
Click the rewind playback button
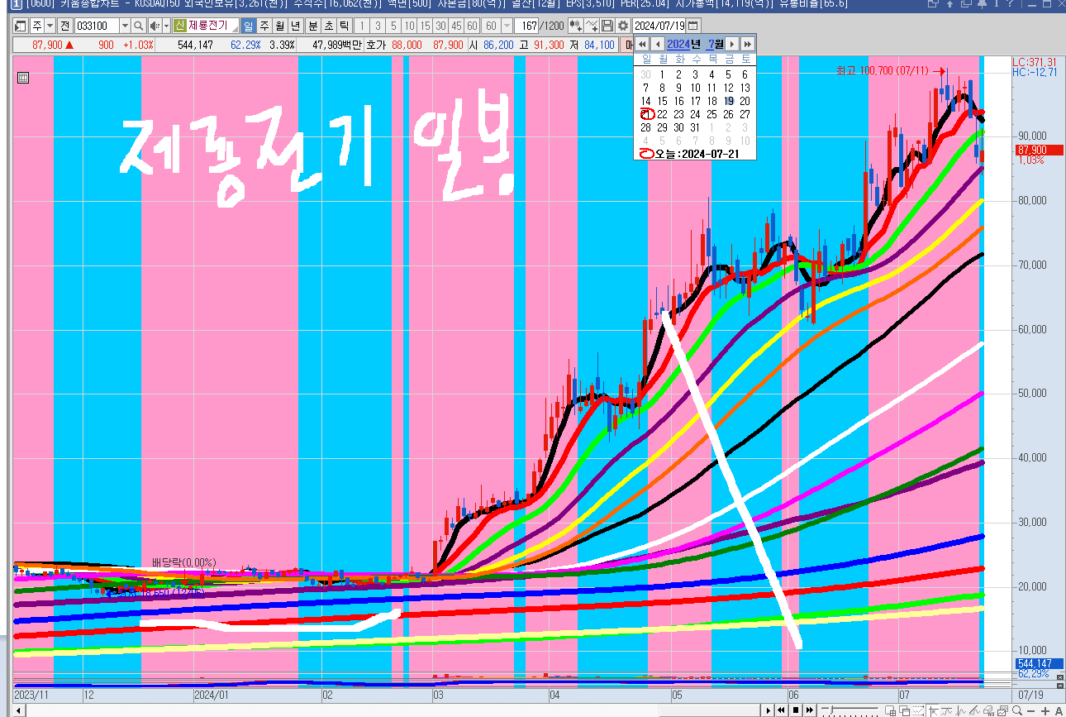[x=781, y=710]
